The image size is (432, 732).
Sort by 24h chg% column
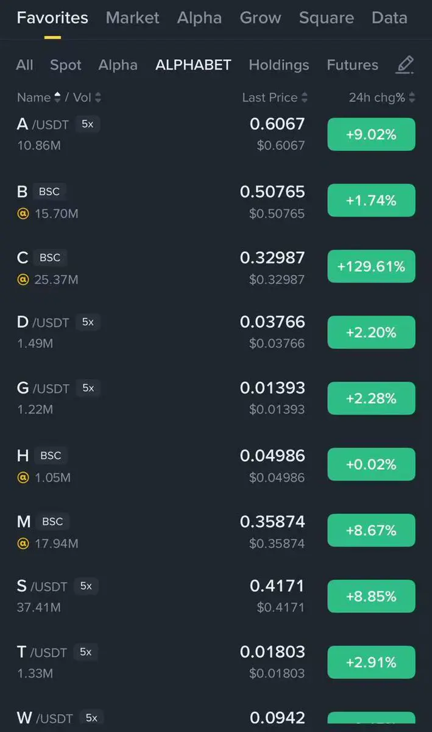coord(382,98)
